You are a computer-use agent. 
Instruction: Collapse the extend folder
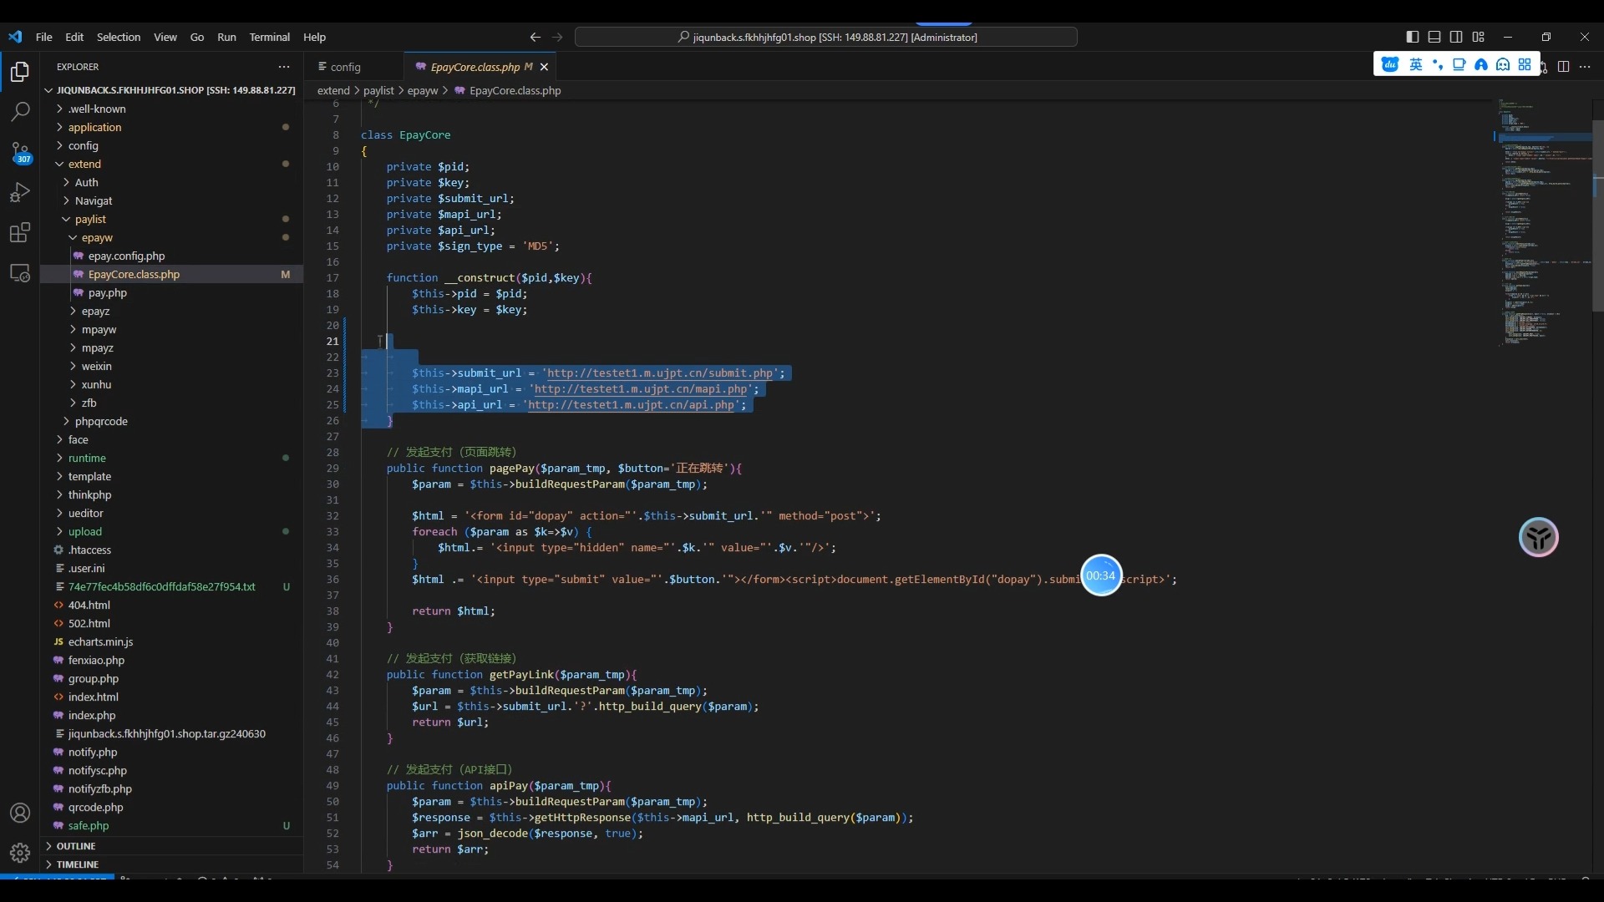(x=171, y=164)
